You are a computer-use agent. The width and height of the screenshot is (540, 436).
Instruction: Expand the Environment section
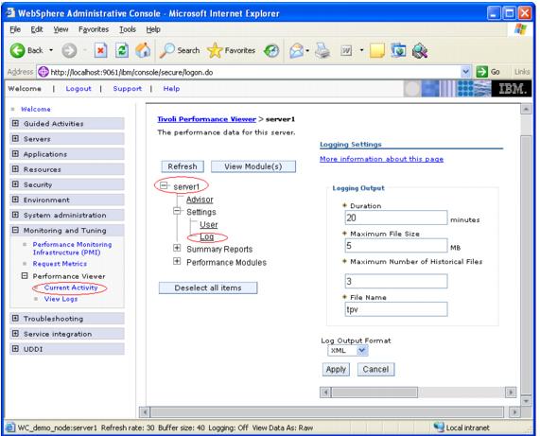tap(15, 199)
